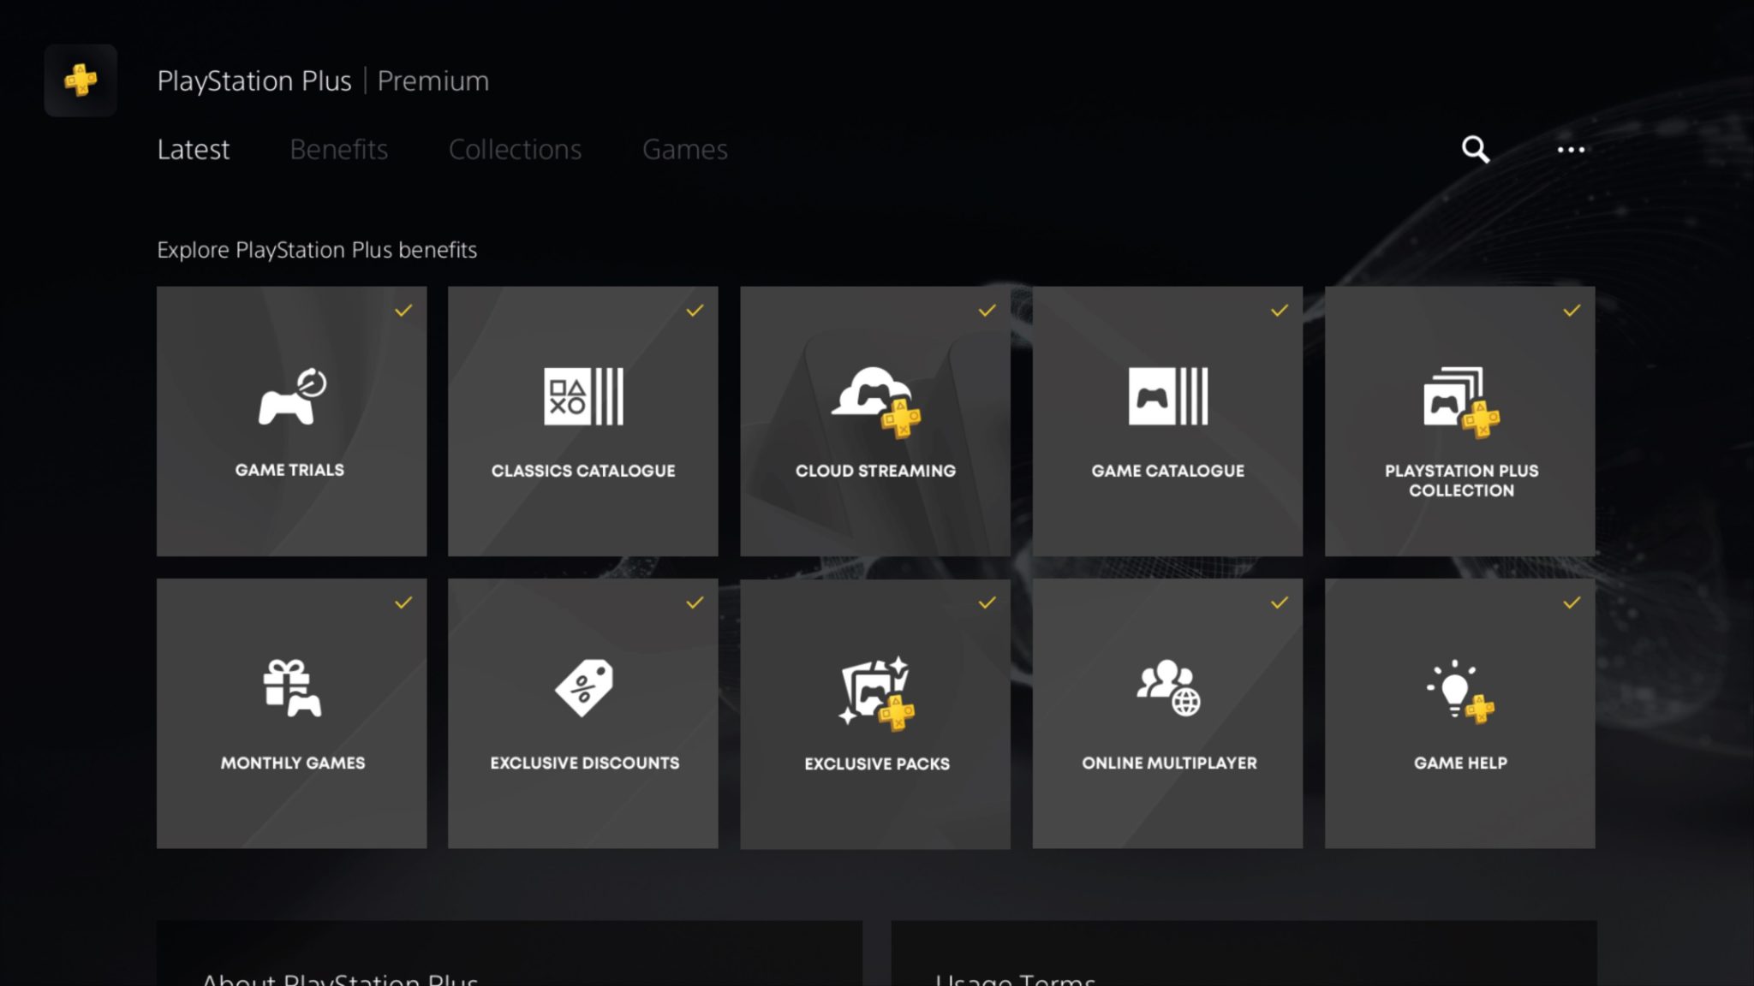
Task: Click the PlayStation Plus Collection checkmark
Action: pos(1572,311)
